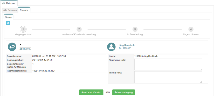Select step 2 warten auf Kundenrücksendung circle
The width and height of the screenshot is (214, 96).
[79, 29]
